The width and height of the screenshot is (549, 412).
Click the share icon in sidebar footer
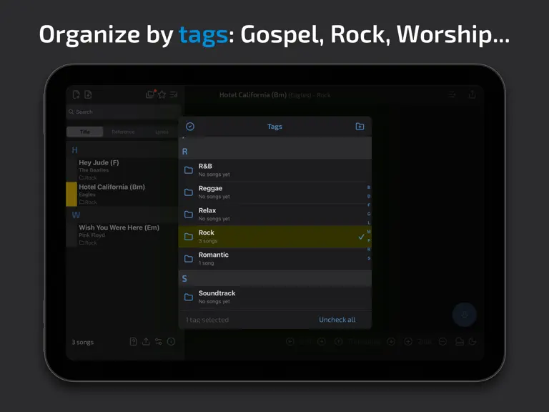click(146, 342)
